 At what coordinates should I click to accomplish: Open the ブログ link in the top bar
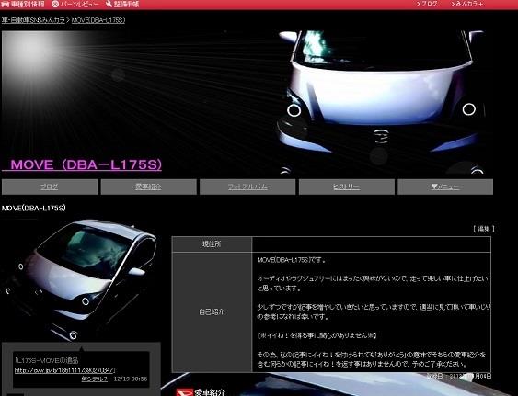pos(429,4)
